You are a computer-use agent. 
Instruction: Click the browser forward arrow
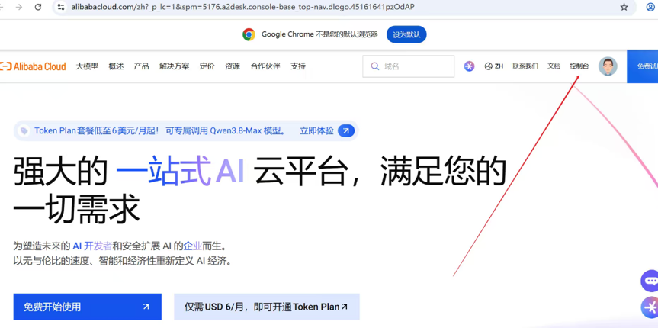point(19,7)
